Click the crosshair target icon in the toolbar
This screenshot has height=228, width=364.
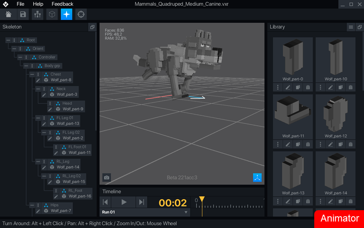[81, 14]
